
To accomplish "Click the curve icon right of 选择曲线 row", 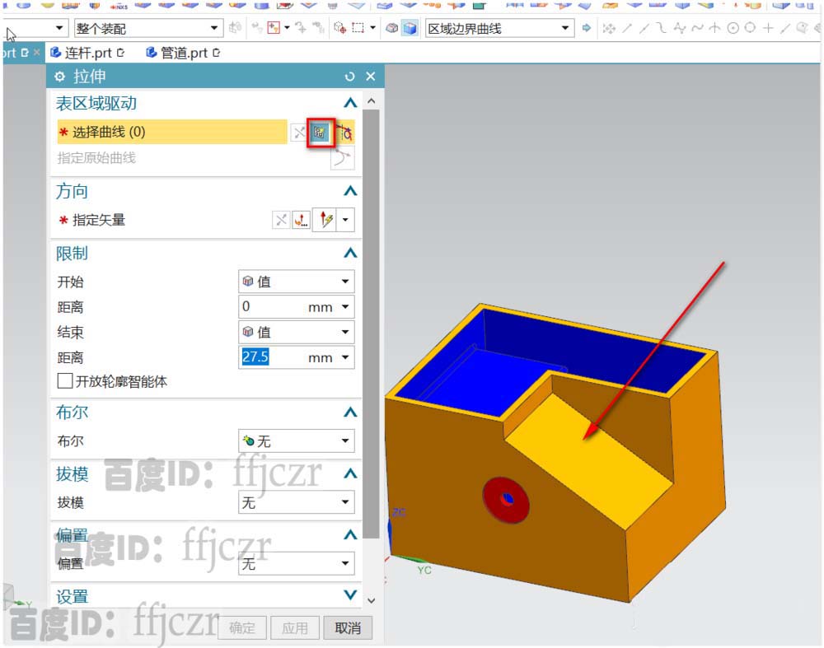I will [344, 133].
